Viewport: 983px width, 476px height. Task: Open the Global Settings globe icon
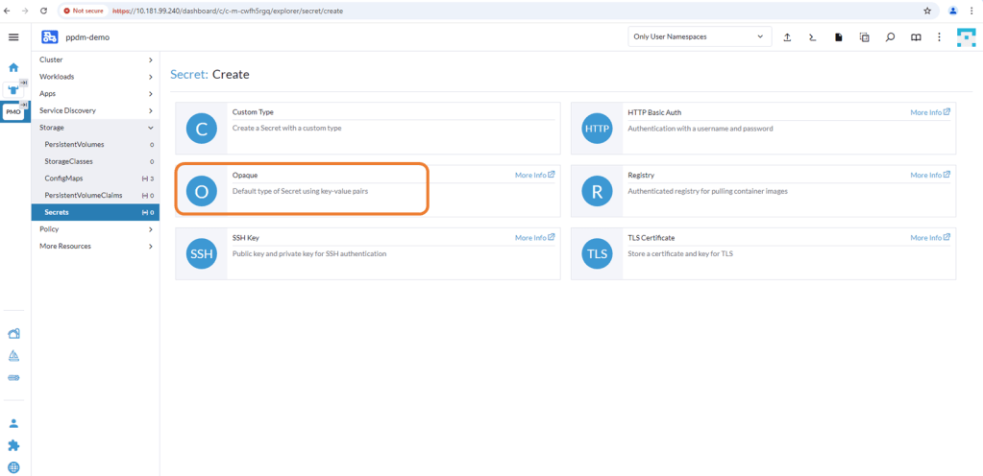pos(13,468)
